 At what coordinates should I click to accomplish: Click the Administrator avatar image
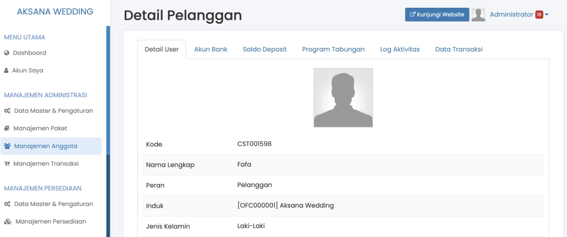pos(478,15)
